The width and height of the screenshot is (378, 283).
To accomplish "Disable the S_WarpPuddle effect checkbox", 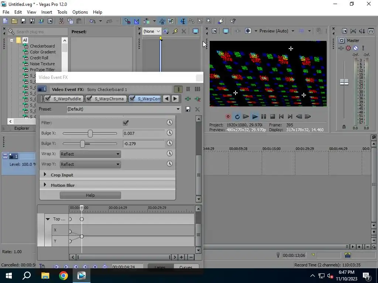I will [48, 99].
